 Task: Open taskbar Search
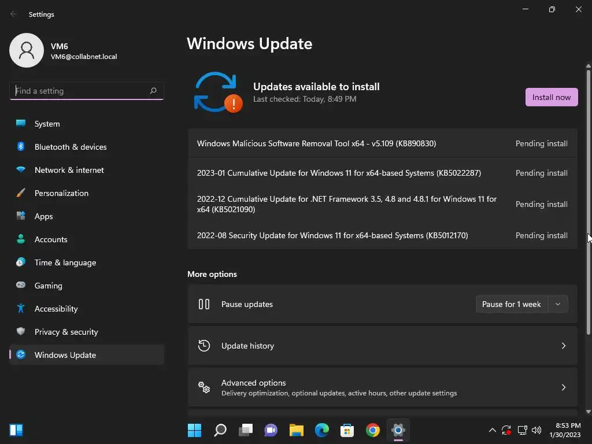point(220,430)
